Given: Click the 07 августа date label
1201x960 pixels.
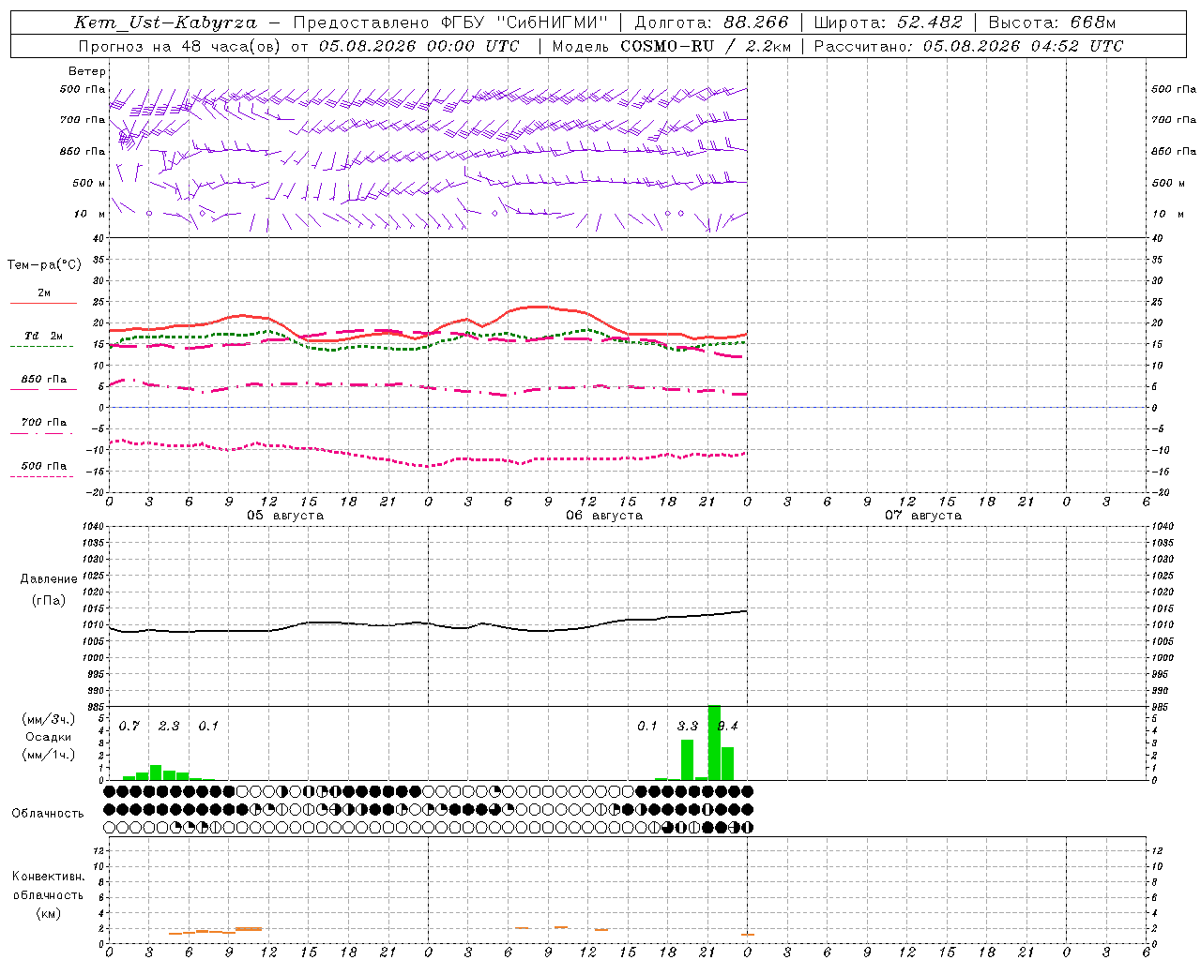Looking at the screenshot, I should pyautogui.click(x=923, y=515).
